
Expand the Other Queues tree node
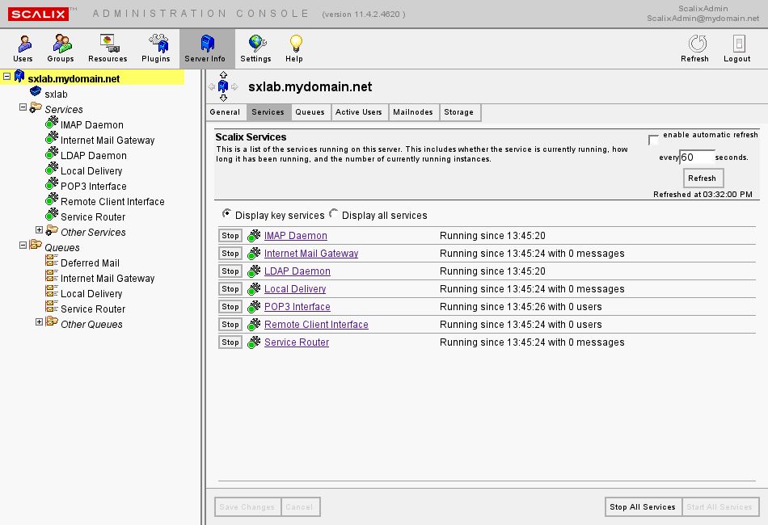[x=39, y=323]
